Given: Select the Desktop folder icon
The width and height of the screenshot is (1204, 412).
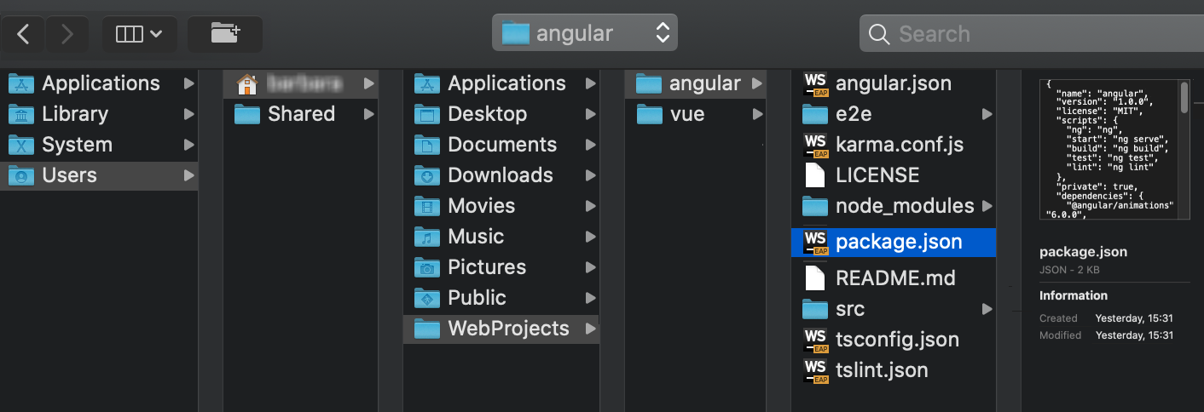Looking at the screenshot, I should coord(426,114).
